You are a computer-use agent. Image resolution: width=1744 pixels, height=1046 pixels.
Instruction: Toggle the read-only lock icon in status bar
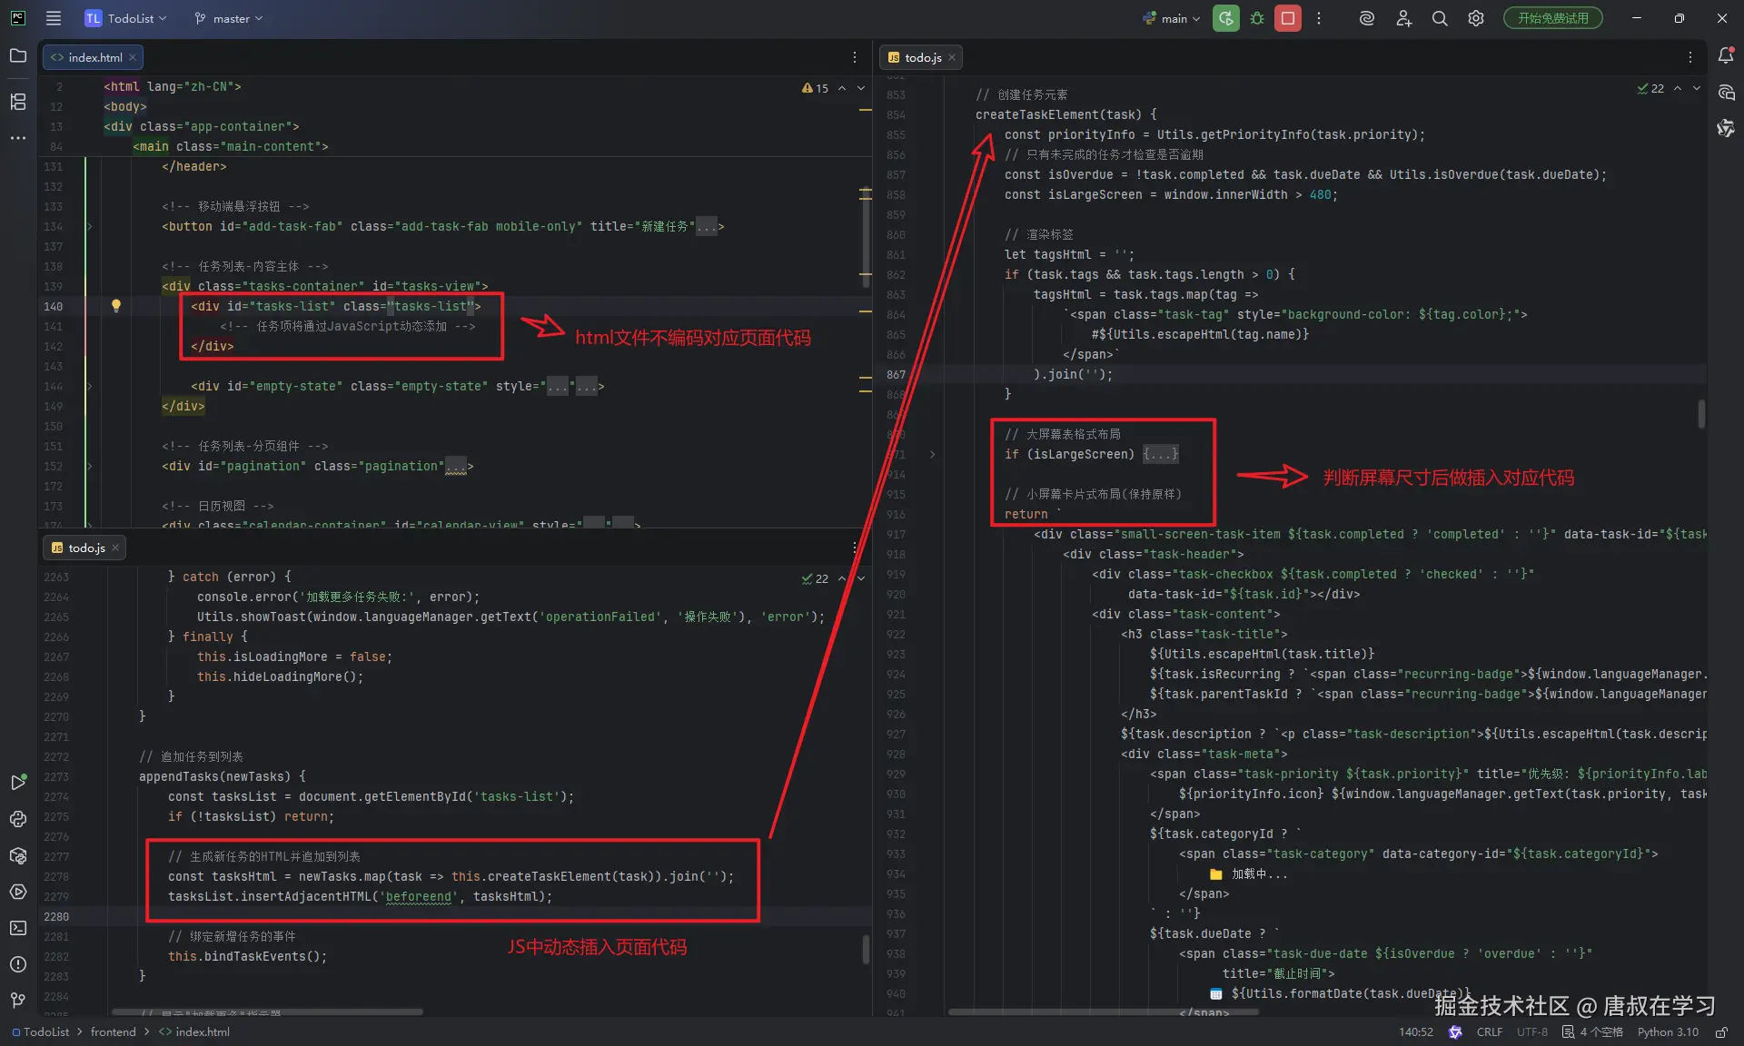click(x=1721, y=1032)
